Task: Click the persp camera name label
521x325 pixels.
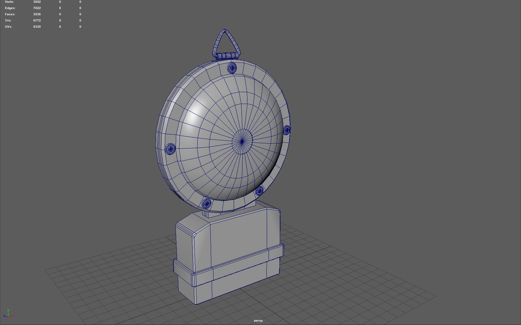Action: pos(258,321)
